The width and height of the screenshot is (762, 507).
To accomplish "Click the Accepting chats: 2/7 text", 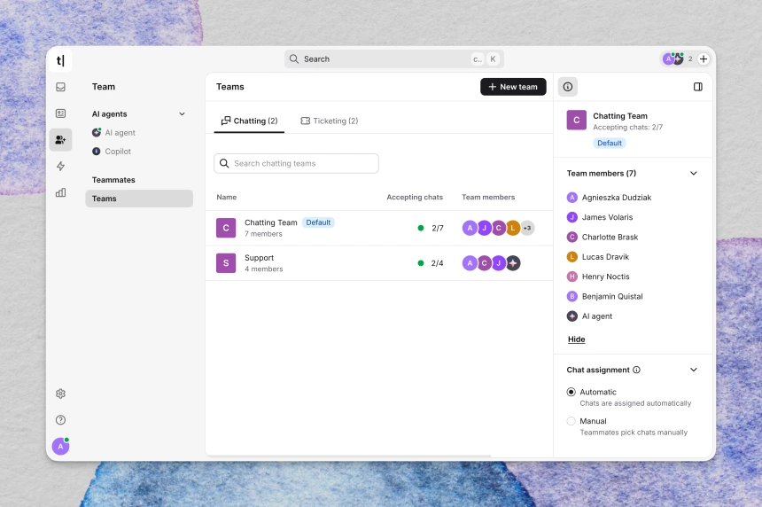I will coord(627,128).
